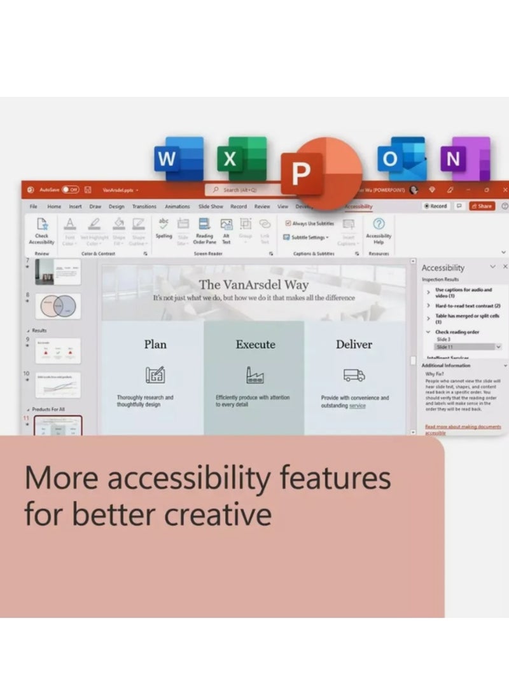509x697 pixels.
Task: Click the Record button at top right
Action: (x=436, y=206)
